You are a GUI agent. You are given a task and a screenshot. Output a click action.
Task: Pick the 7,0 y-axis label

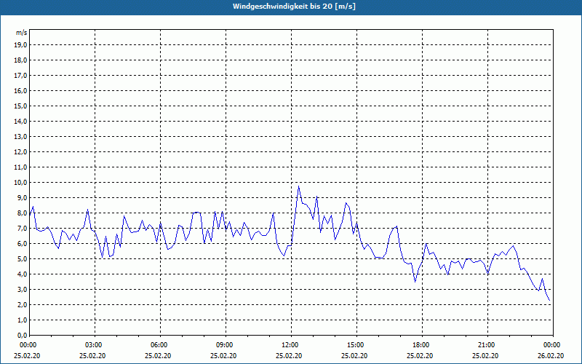click(23, 229)
